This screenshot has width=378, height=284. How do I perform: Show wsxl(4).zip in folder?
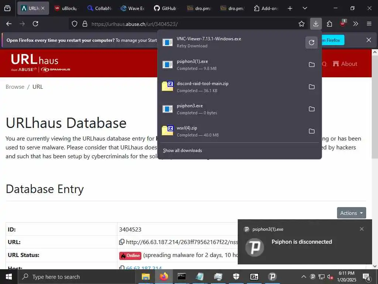pyautogui.click(x=312, y=131)
